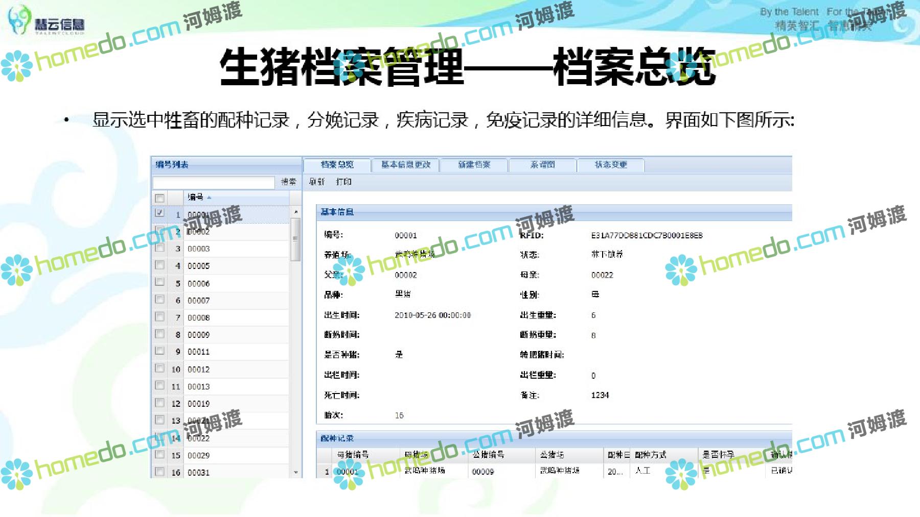The height and width of the screenshot is (517, 920).
Task: Click the 打印 toolbar button
Action: point(343,182)
